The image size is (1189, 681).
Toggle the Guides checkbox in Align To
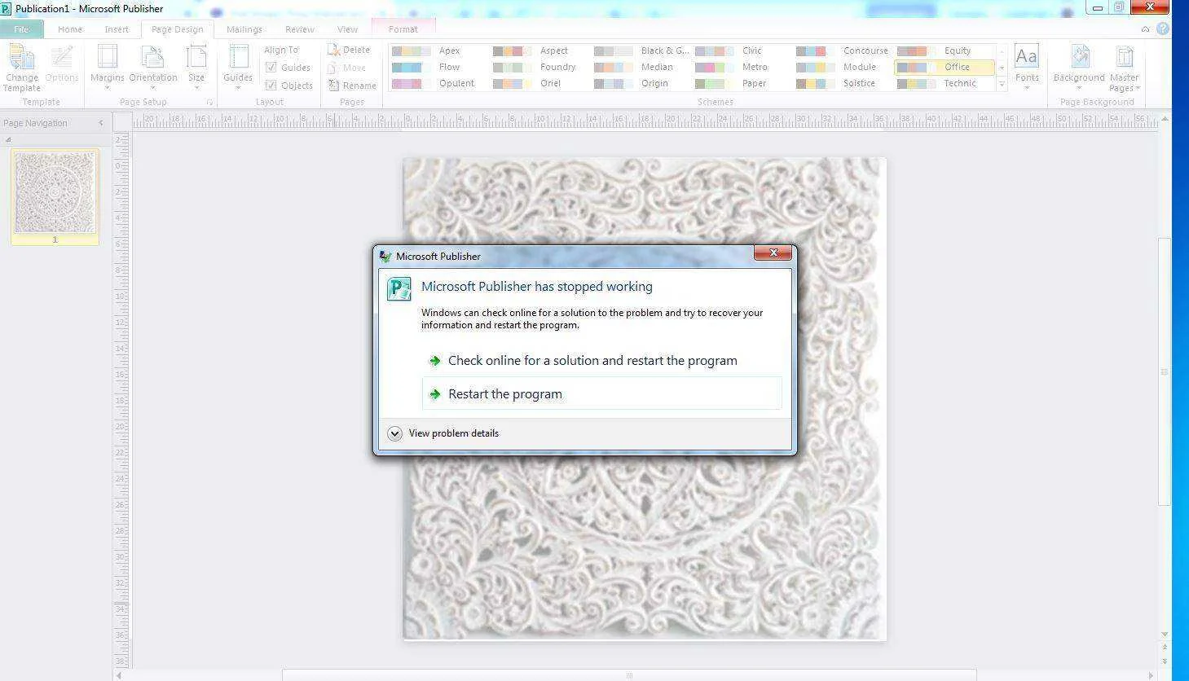(271, 68)
